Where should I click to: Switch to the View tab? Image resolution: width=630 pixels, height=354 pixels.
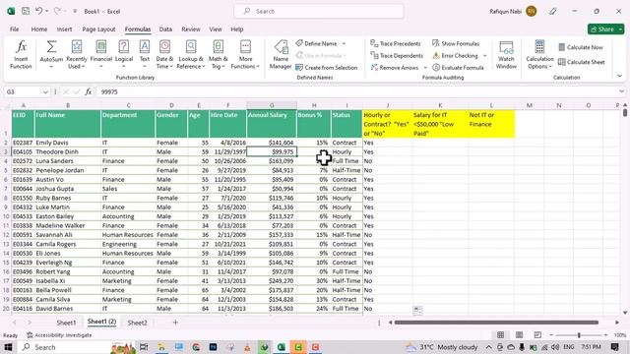(x=216, y=29)
